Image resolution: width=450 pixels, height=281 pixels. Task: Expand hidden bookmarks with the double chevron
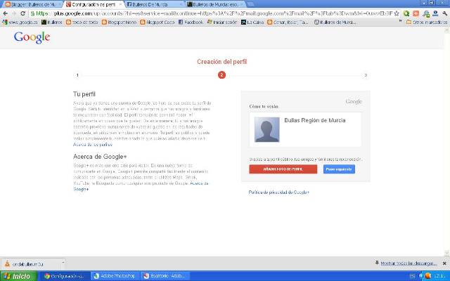click(x=400, y=21)
